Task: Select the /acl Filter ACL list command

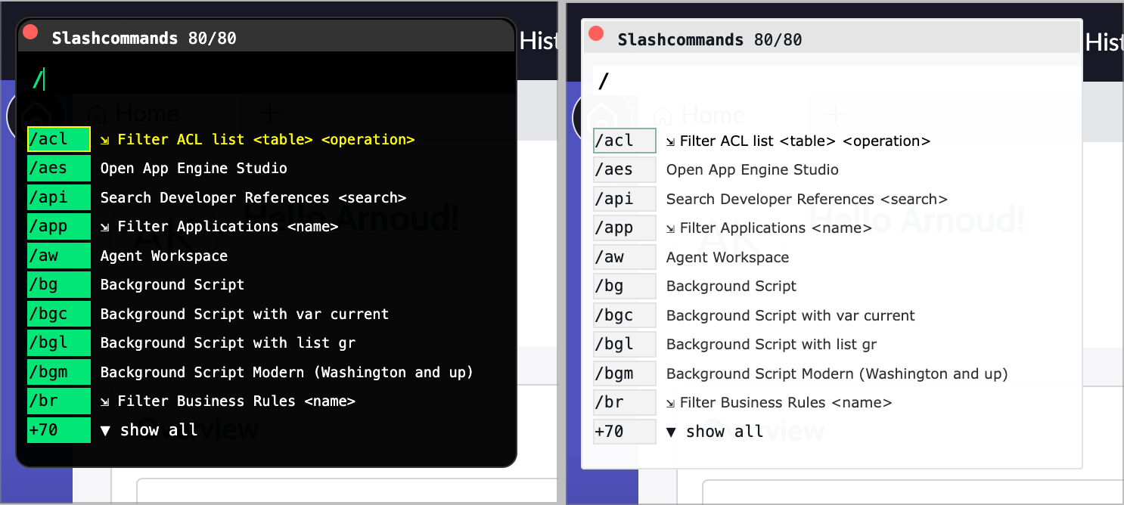Action: coord(227,139)
